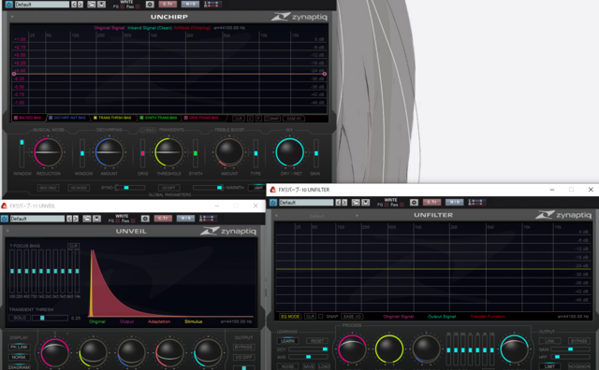Click Transients THRESHOLD knob

[x=168, y=152]
